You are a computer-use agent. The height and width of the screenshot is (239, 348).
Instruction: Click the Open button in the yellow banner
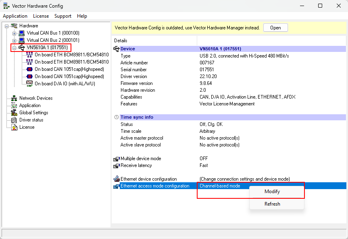pyautogui.click(x=275, y=28)
